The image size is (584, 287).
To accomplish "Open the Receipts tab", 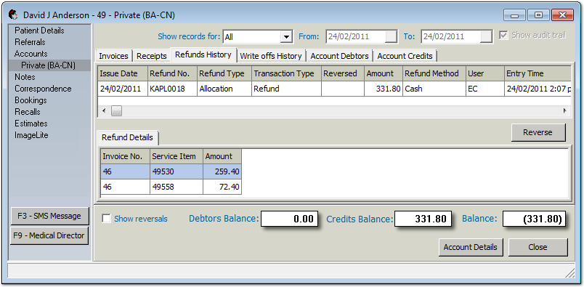I will click(152, 56).
